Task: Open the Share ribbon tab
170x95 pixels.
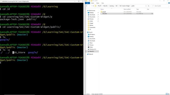Action: tap(97, 3)
